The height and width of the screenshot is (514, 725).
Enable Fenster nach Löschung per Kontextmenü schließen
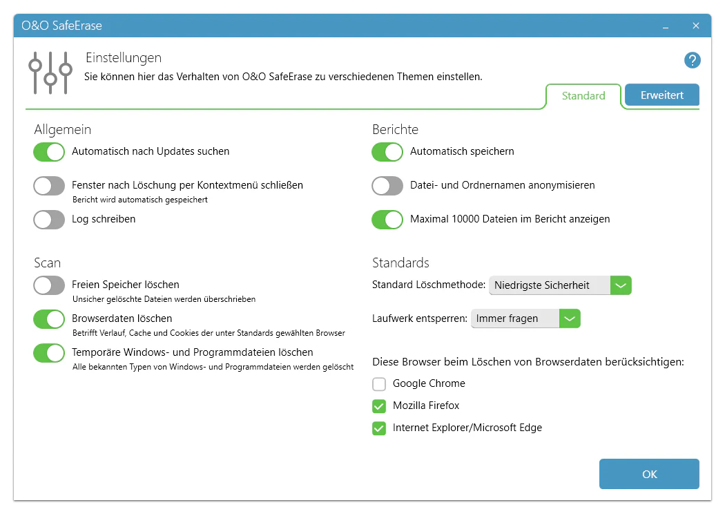(49, 186)
